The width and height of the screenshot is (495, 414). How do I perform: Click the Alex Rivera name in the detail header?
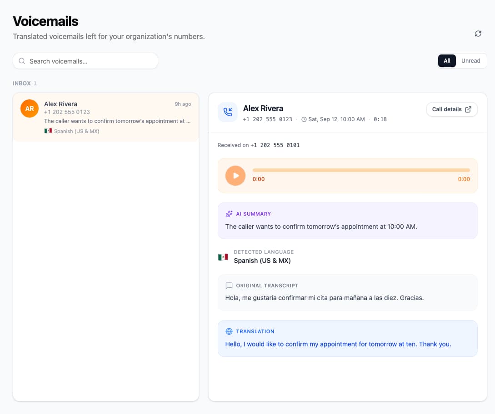coord(263,108)
